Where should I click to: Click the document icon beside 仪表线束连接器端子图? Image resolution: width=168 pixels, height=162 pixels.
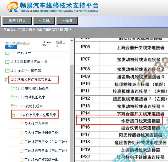click(x=21, y=133)
